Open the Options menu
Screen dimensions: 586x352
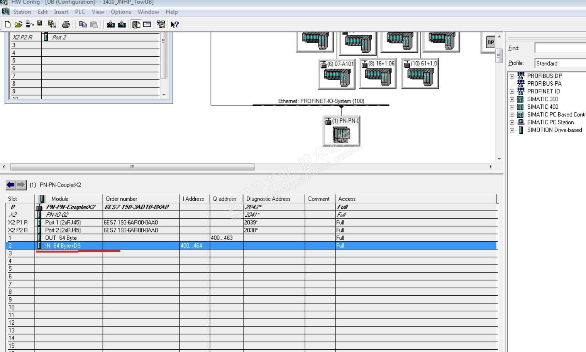[x=121, y=12]
